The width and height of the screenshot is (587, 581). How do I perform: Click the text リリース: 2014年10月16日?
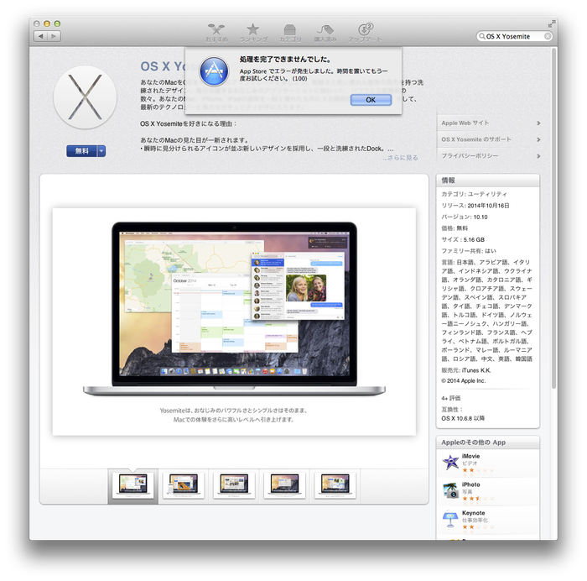475,206
